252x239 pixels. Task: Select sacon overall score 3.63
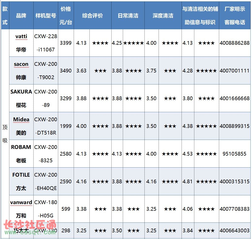(x=81, y=71)
